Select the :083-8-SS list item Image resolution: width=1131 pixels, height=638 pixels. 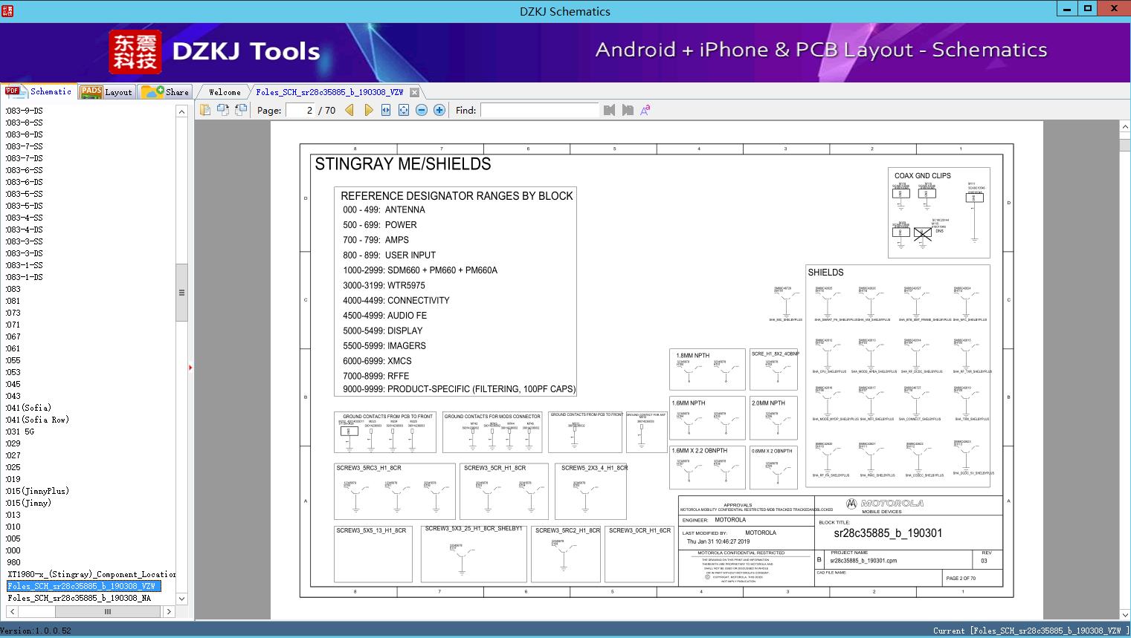[24, 123]
